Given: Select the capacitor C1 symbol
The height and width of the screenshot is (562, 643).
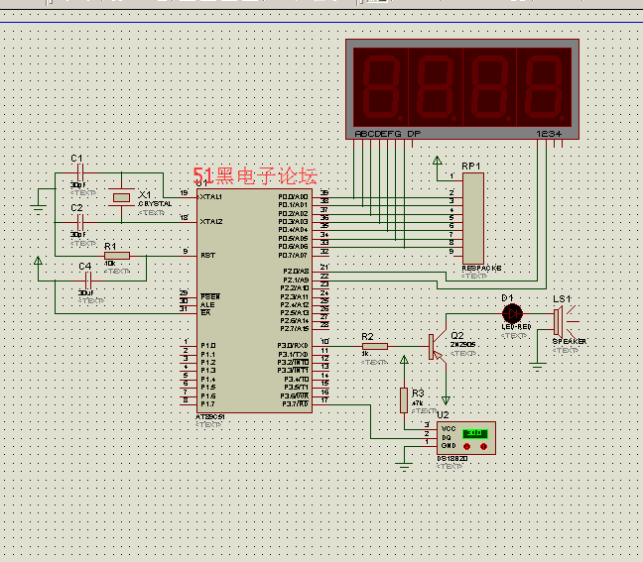Looking at the screenshot, I should (x=80, y=172).
